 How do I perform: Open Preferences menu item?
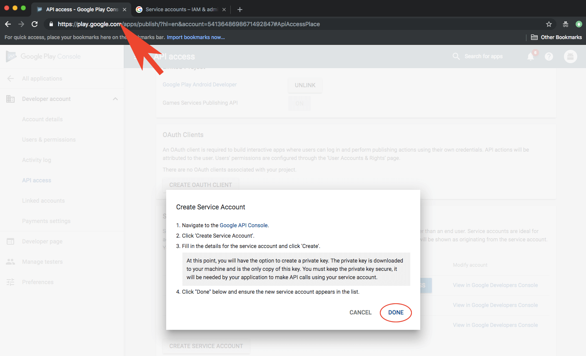37,282
